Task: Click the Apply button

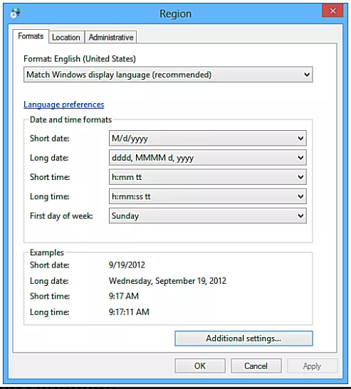Action: (313, 366)
